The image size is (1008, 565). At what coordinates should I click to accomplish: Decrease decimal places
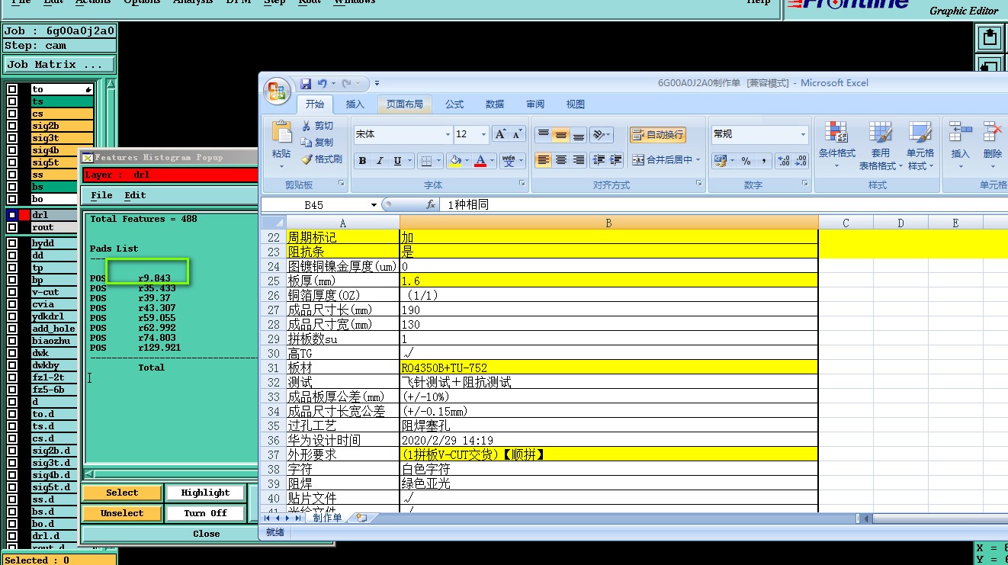point(801,161)
